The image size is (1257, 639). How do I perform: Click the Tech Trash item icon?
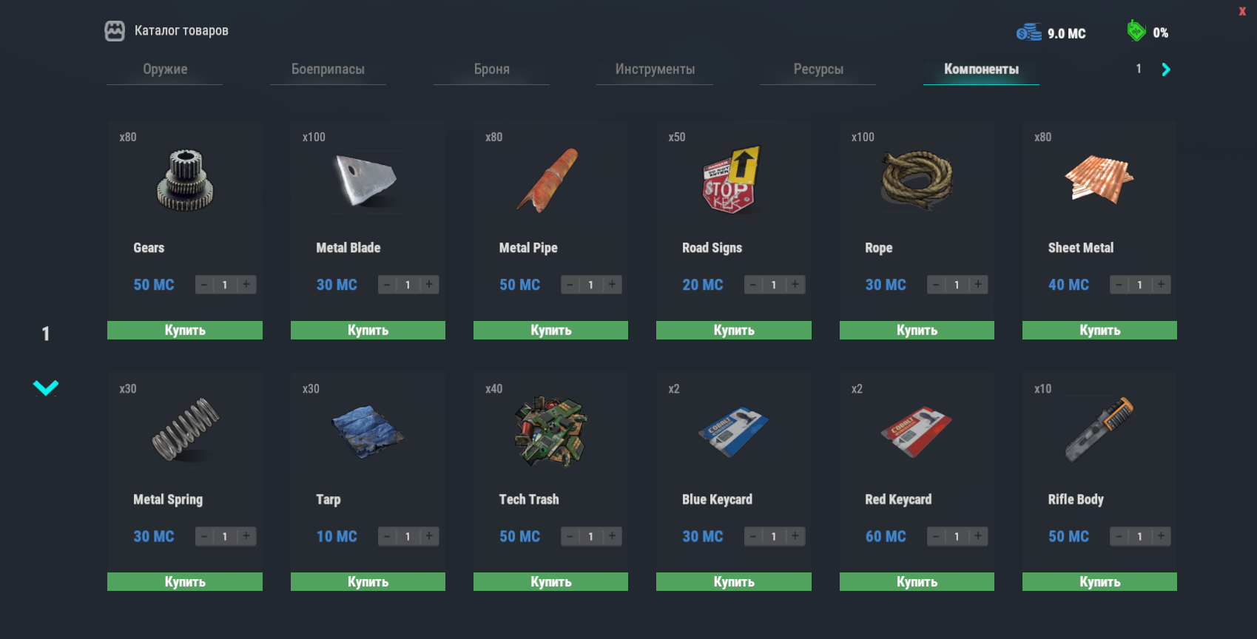550,431
